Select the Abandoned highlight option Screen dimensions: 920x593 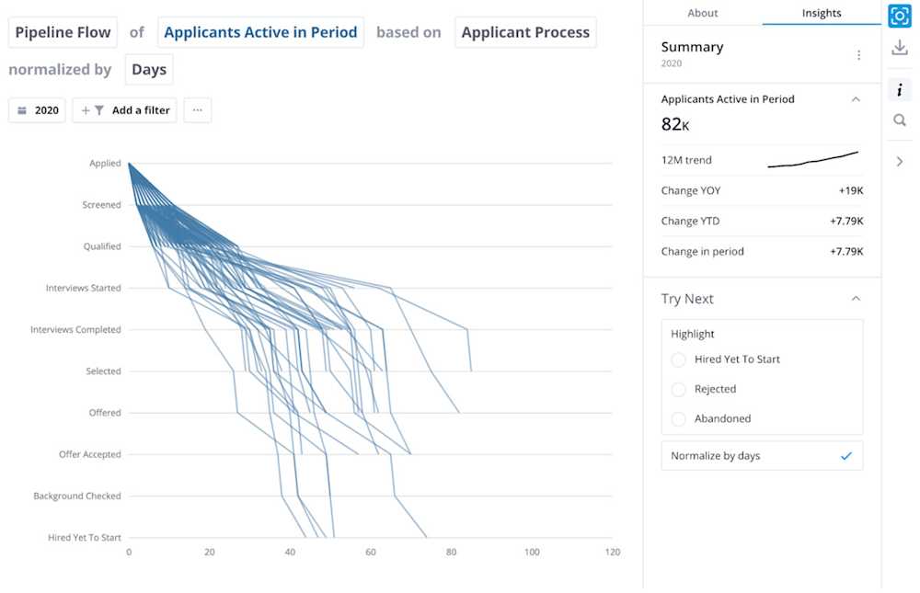click(x=678, y=419)
